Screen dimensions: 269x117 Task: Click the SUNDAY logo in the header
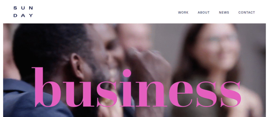[x=23, y=12]
